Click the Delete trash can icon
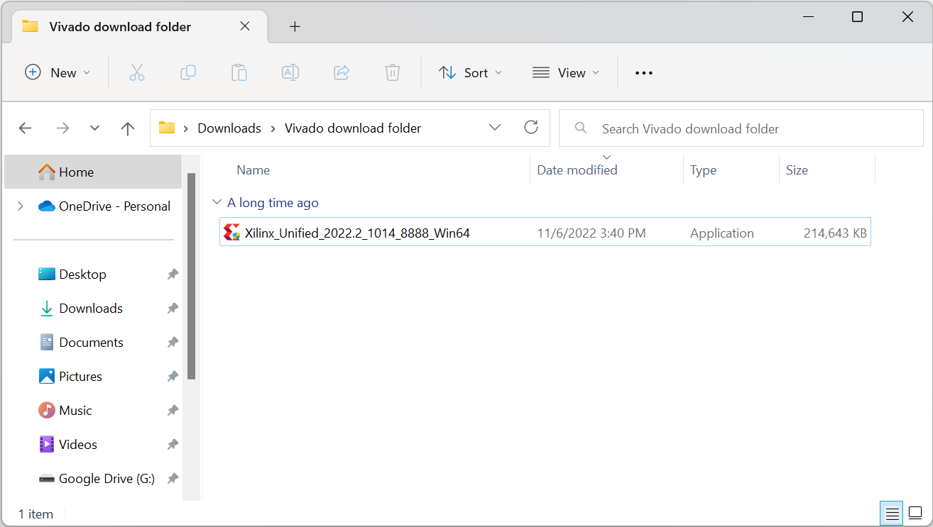 (393, 72)
